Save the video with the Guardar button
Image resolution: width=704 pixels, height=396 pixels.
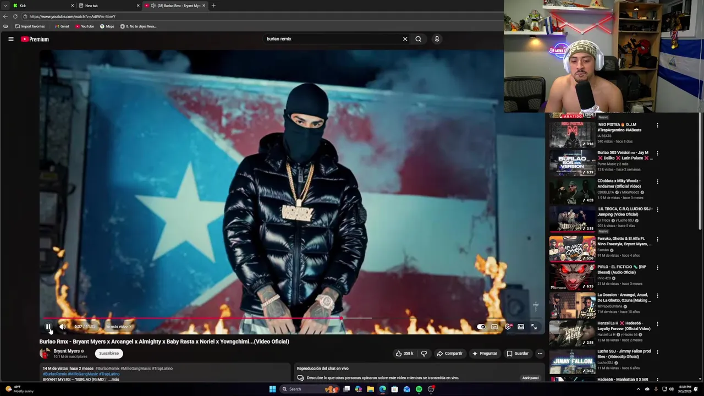pyautogui.click(x=518, y=354)
